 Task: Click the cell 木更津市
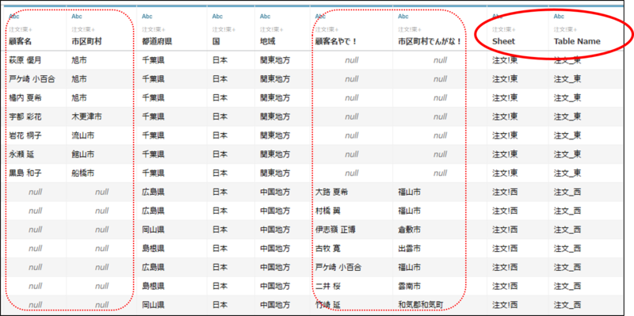86,116
